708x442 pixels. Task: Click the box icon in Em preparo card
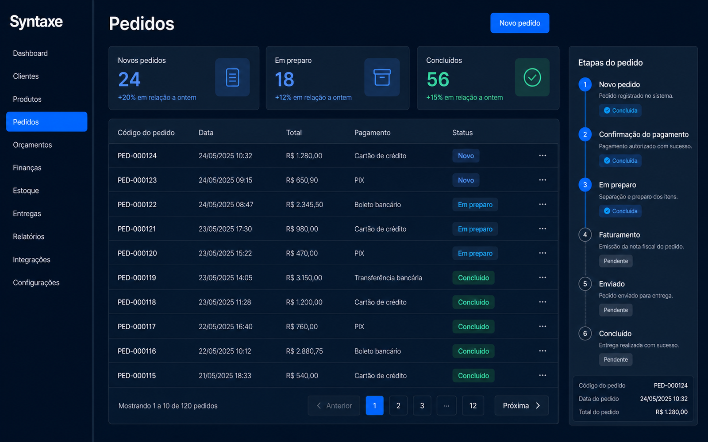tap(382, 77)
